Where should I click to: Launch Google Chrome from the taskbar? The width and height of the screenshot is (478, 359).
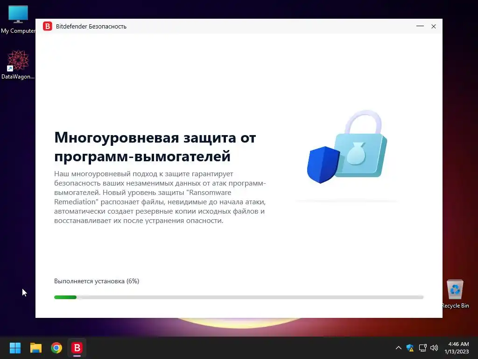[x=56, y=348]
